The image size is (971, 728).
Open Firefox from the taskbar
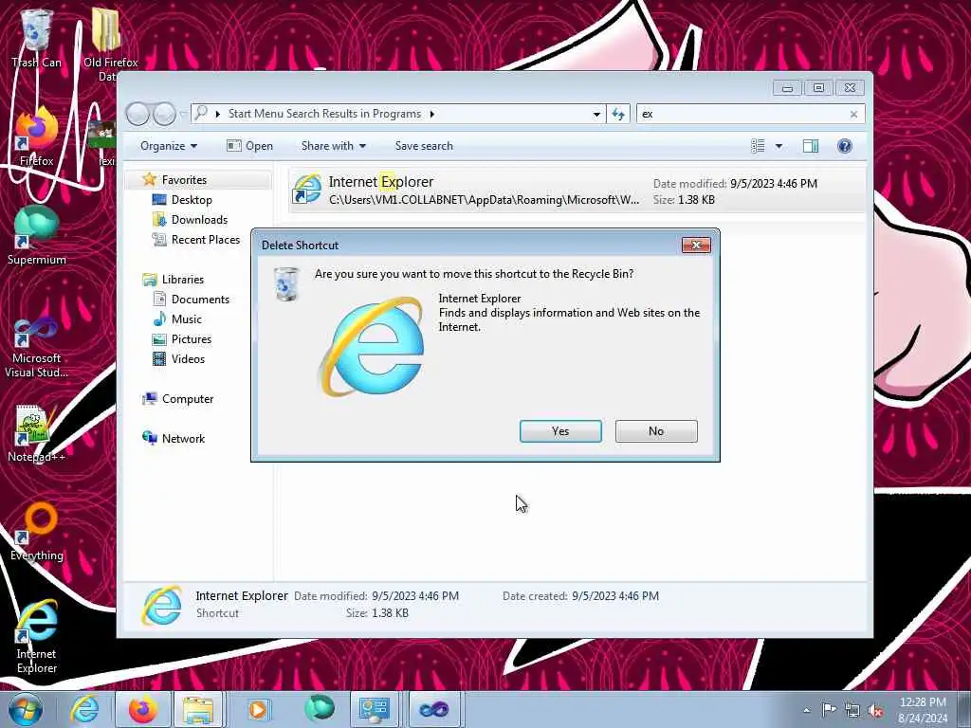point(142,709)
